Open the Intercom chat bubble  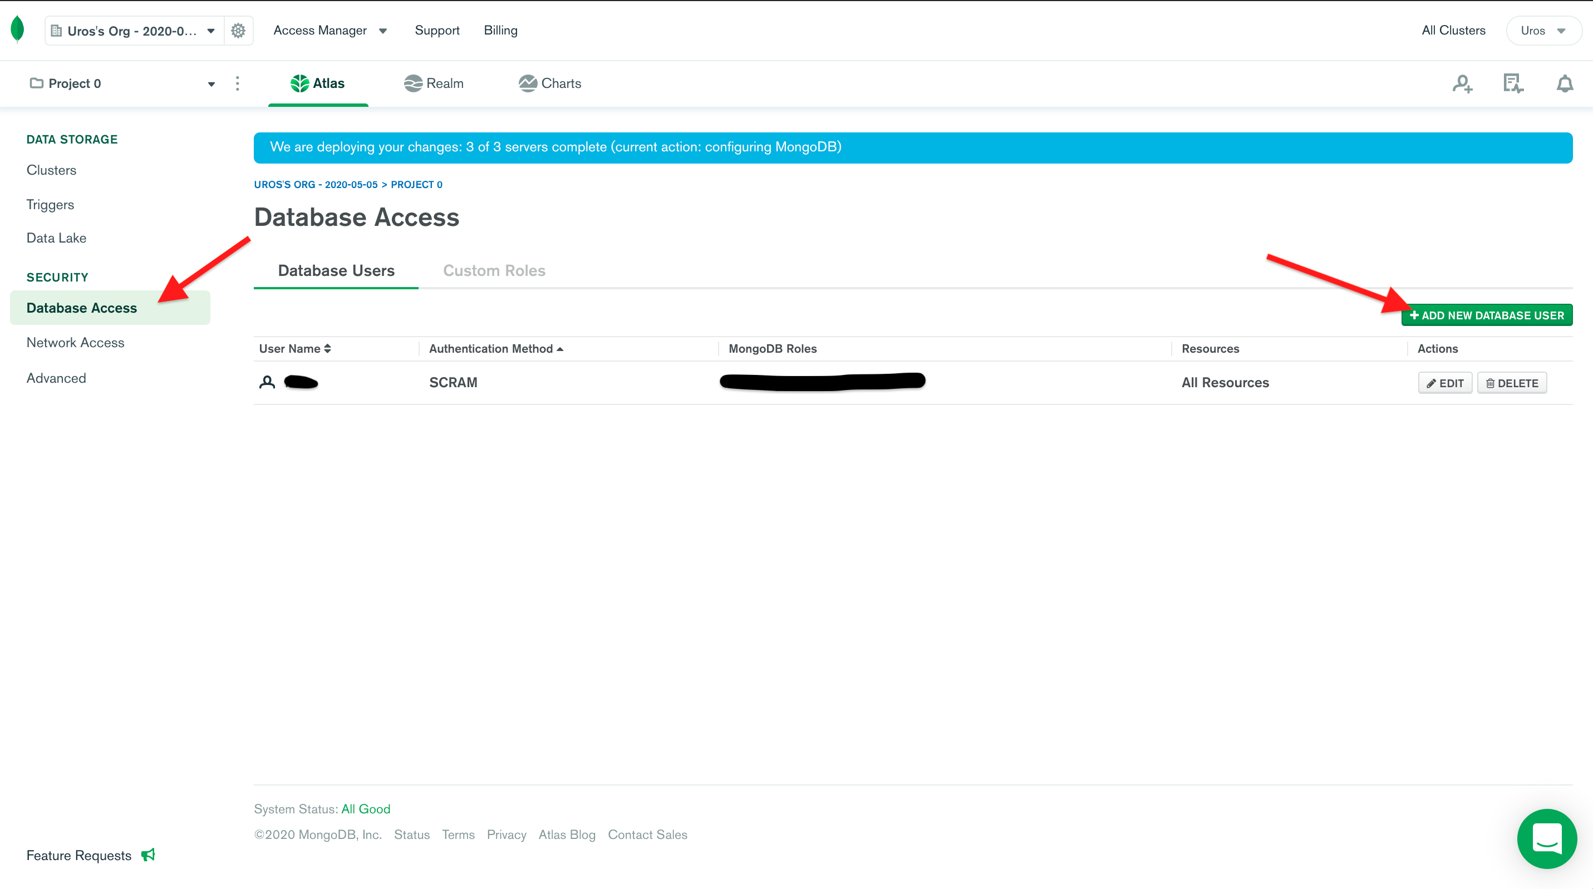(1547, 838)
